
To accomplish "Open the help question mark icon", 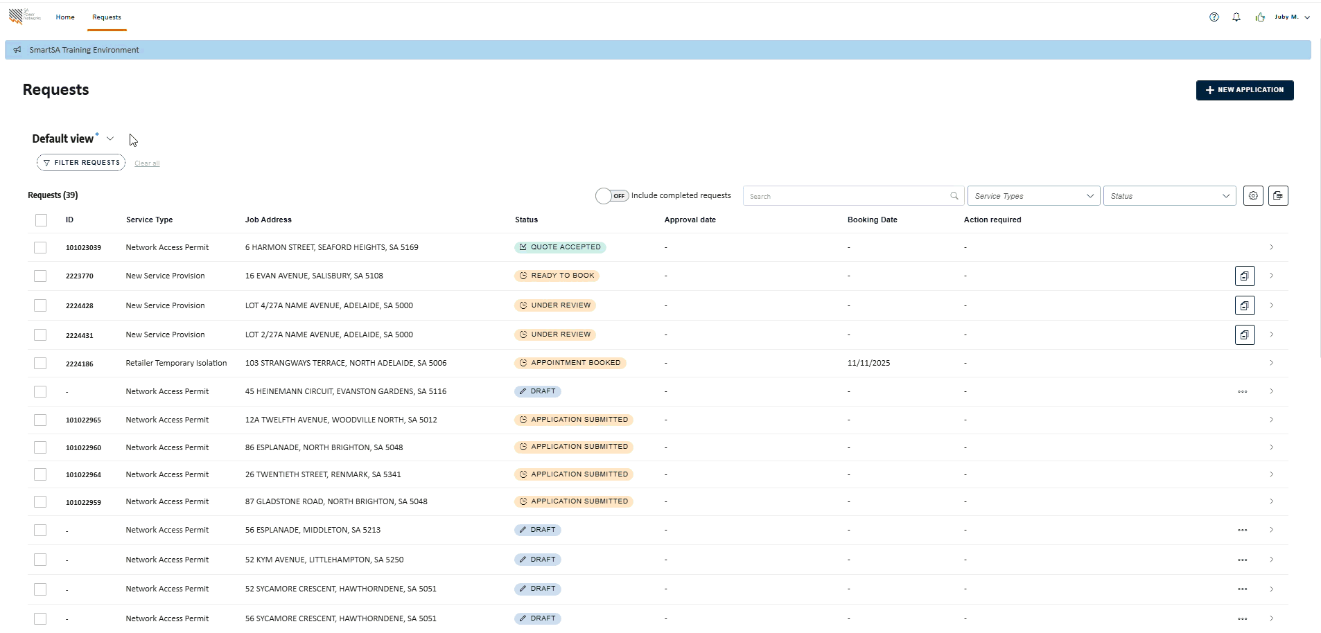I will click(x=1214, y=17).
